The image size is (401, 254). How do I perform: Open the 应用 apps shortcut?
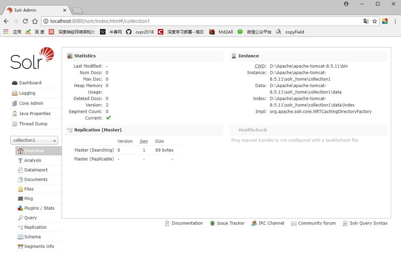click(x=12, y=32)
